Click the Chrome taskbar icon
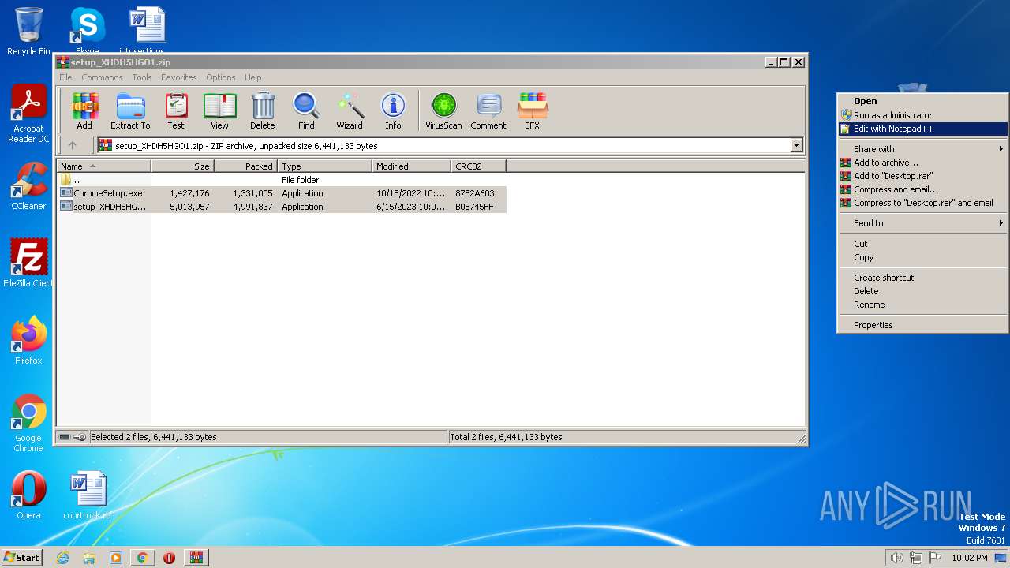This screenshot has height=568, width=1010. click(142, 558)
